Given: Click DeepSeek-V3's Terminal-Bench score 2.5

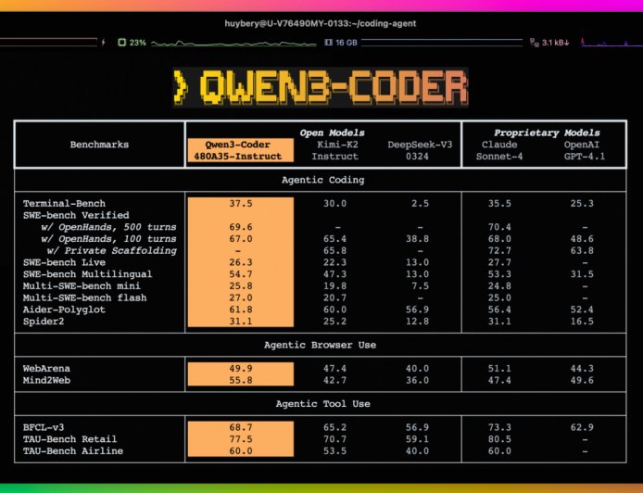Looking at the screenshot, I should 421,204.
